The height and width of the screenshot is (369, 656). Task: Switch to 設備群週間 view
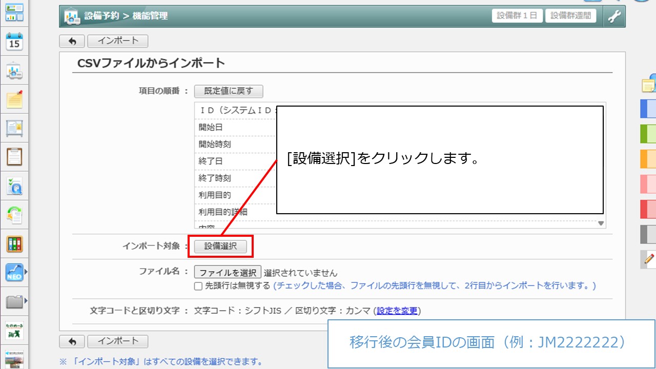pyautogui.click(x=570, y=16)
